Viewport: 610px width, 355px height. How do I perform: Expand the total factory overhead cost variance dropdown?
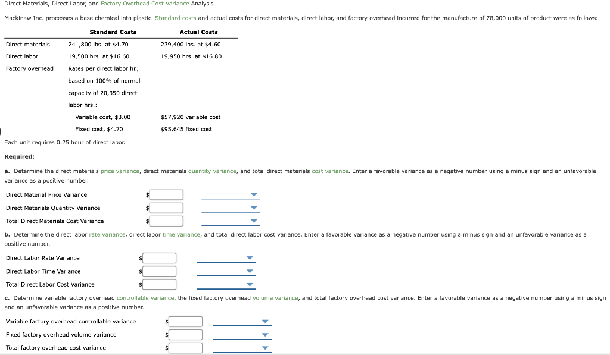(266, 347)
